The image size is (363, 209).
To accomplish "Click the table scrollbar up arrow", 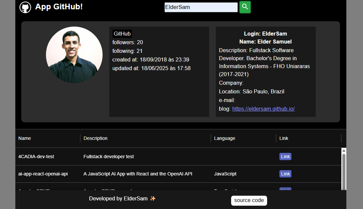I will point(344,151).
